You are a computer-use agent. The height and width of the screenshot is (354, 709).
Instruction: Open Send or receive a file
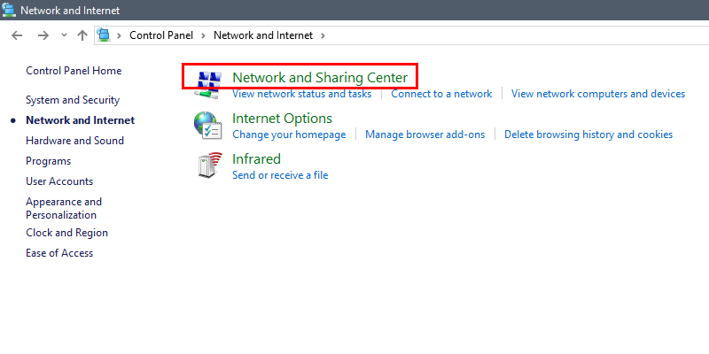click(280, 175)
